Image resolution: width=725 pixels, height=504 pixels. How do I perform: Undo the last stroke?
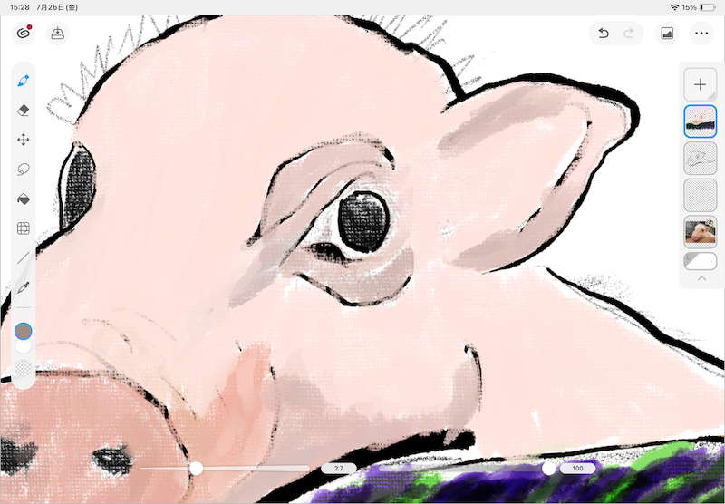603,34
